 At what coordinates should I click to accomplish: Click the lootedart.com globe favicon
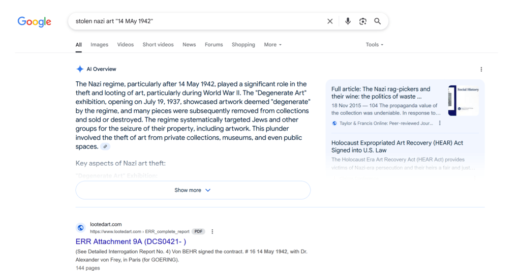click(80, 228)
